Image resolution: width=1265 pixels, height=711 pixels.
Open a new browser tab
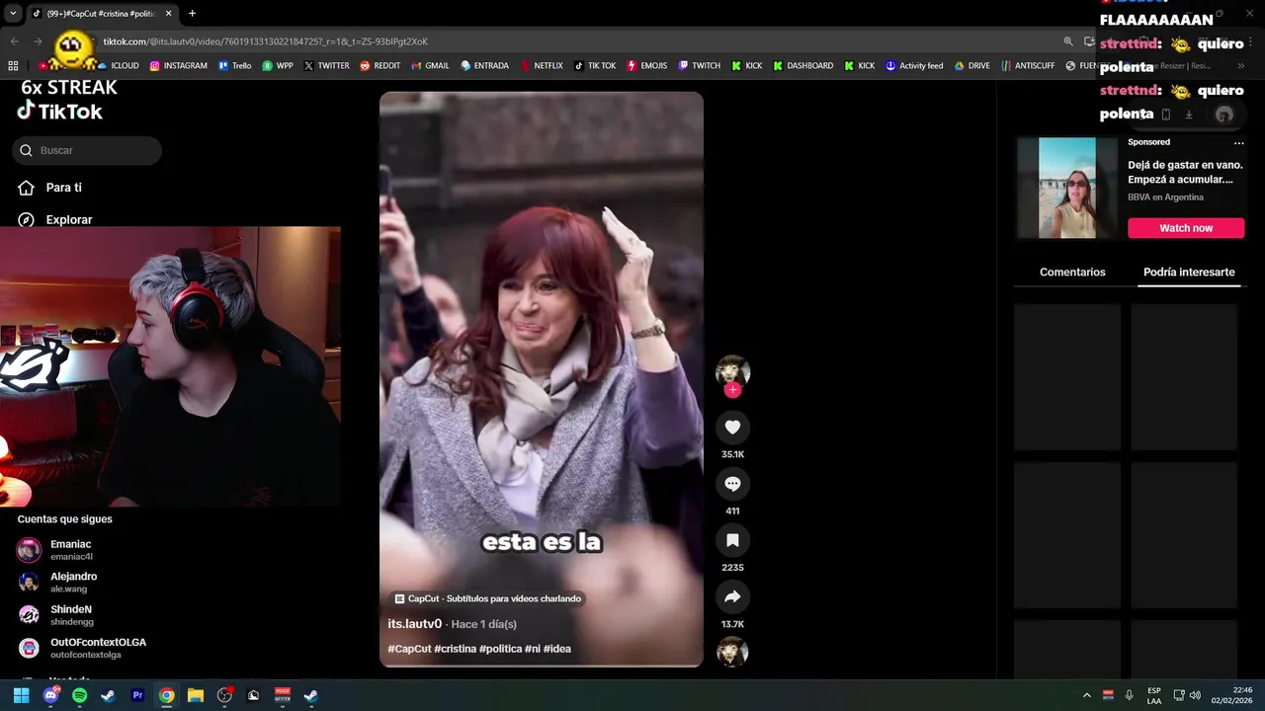[192, 14]
